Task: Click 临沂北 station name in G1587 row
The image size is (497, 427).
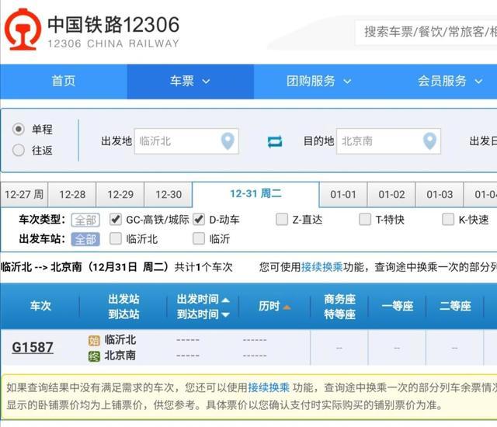Action: coord(120,340)
